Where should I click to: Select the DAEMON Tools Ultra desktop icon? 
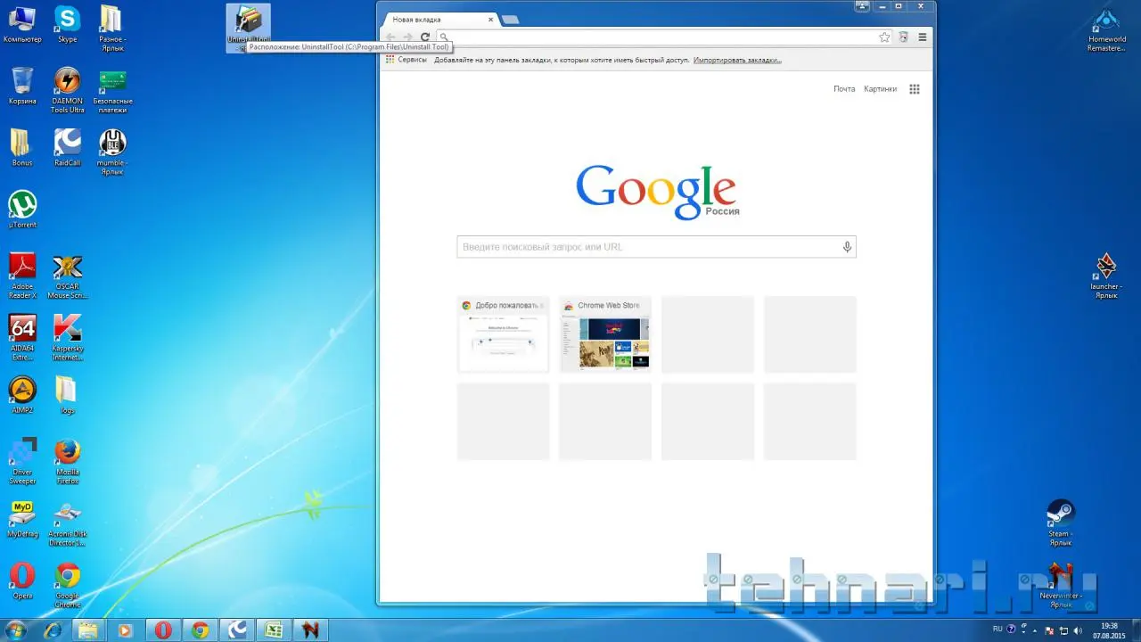67,90
